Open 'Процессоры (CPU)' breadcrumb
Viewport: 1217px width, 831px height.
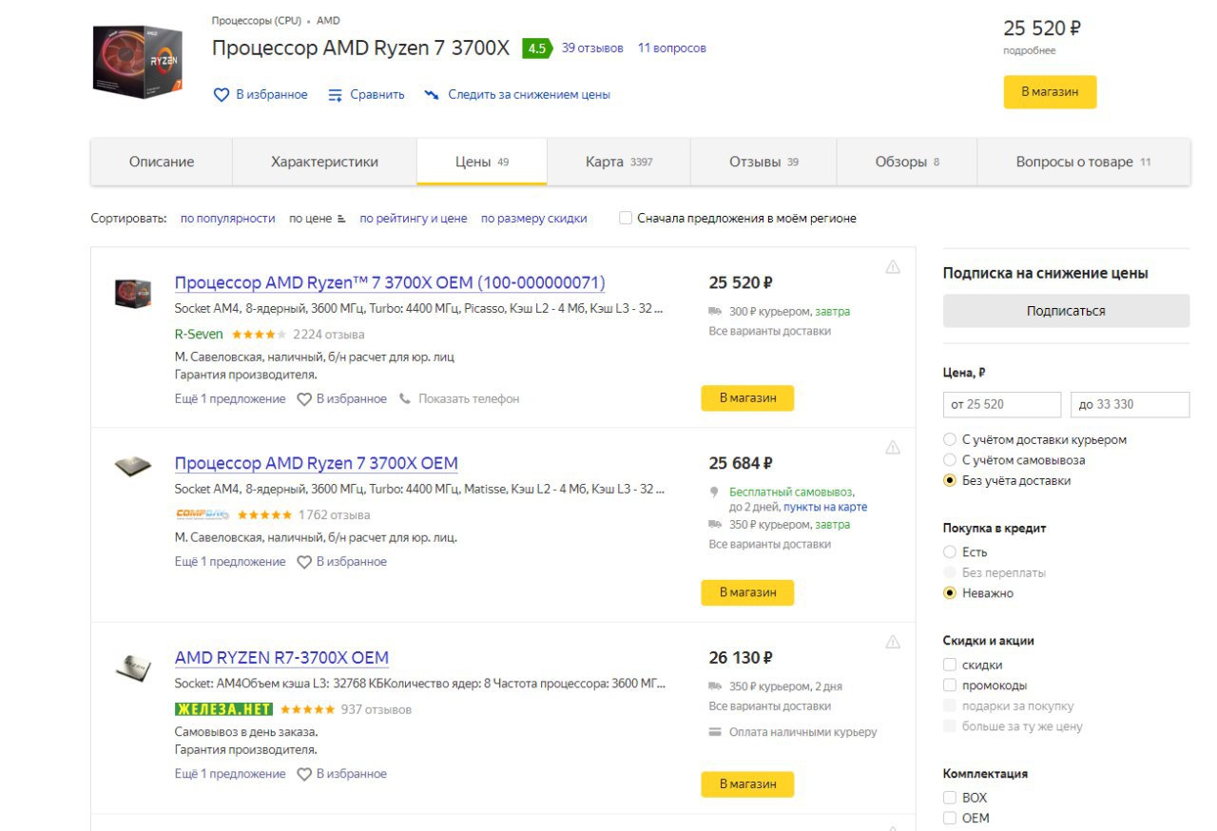pyautogui.click(x=257, y=21)
